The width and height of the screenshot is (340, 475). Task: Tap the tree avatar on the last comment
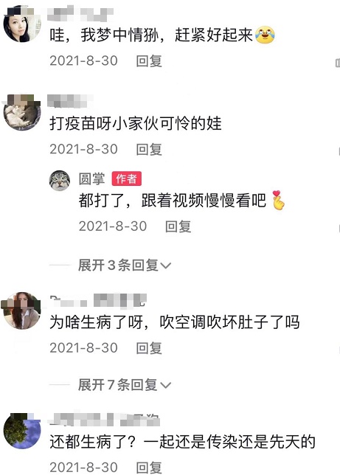click(22, 431)
